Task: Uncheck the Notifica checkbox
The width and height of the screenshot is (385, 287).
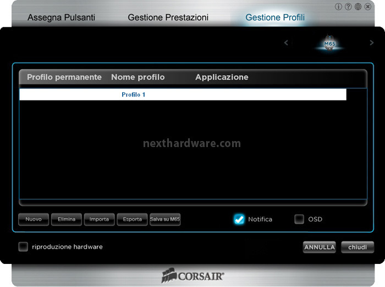Action: 239,219
